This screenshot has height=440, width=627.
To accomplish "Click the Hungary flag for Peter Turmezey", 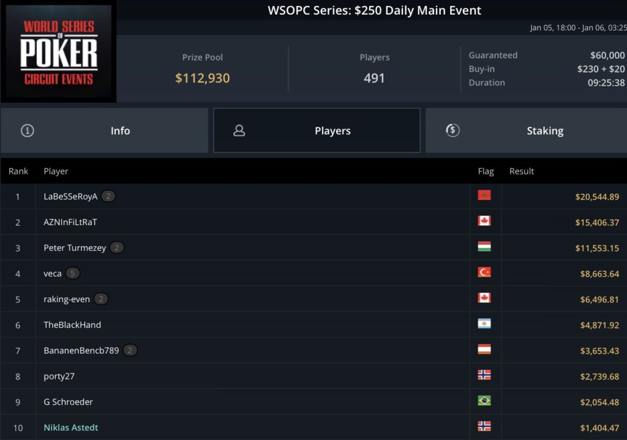I will coord(484,247).
